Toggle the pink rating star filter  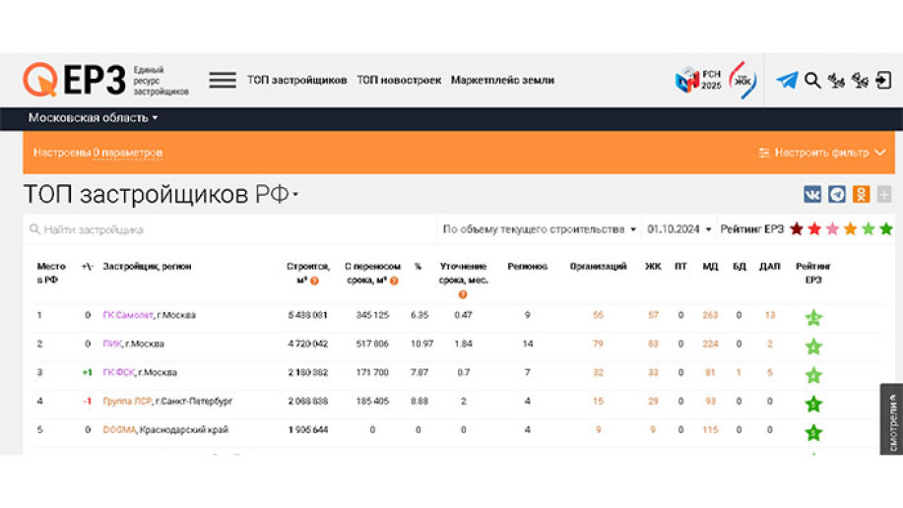coord(832,229)
